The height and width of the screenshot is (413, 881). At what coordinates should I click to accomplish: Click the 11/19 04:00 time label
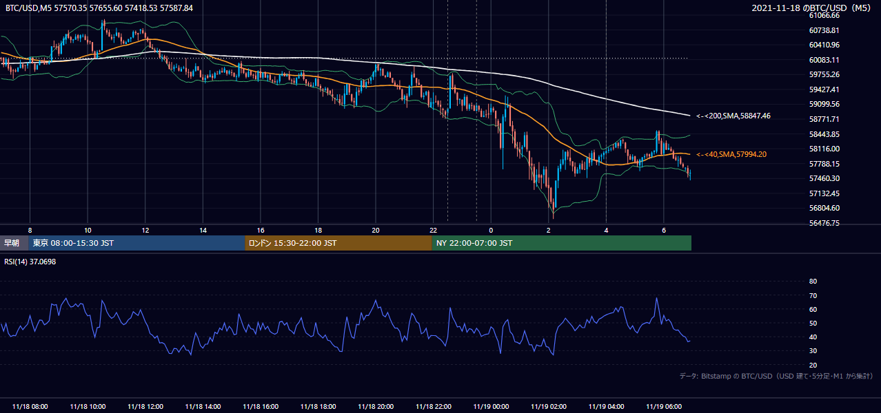coord(606,407)
